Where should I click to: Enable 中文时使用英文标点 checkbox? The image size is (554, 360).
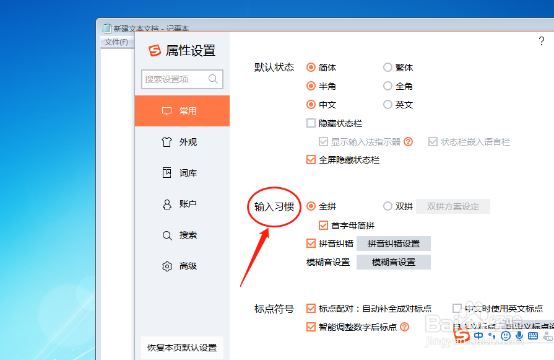pyautogui.click(x=457, y=309)
